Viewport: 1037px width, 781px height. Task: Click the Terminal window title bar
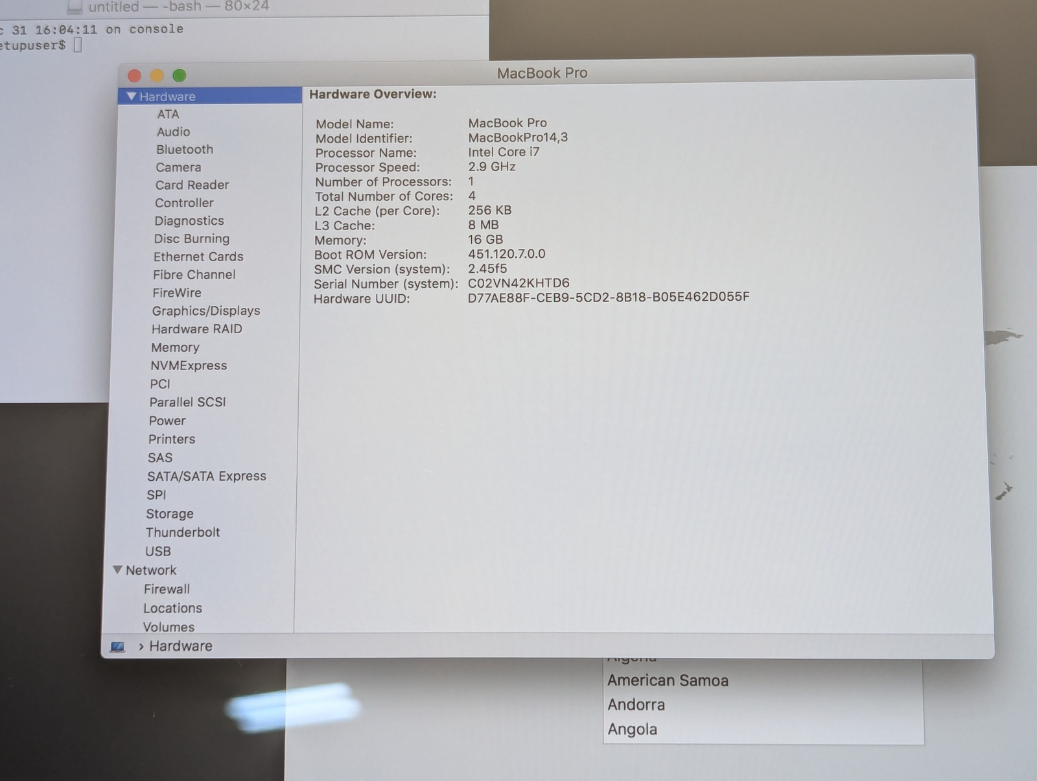244,7
